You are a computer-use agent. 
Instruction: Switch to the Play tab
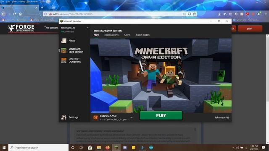coord(96,35)
